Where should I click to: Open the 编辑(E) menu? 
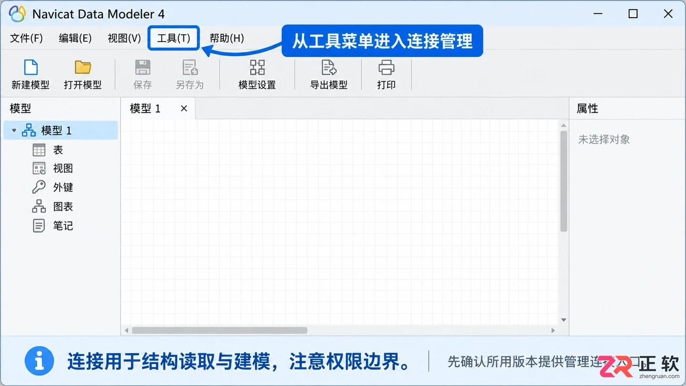[x=75, y=38]
